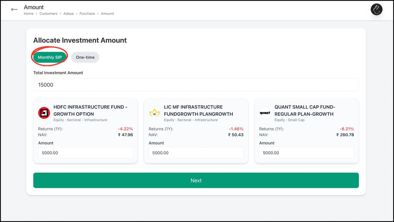This screenshot has width=394, height=222.
Task: Click LIC MF Infrastructure Fund title
Action: 198,110
